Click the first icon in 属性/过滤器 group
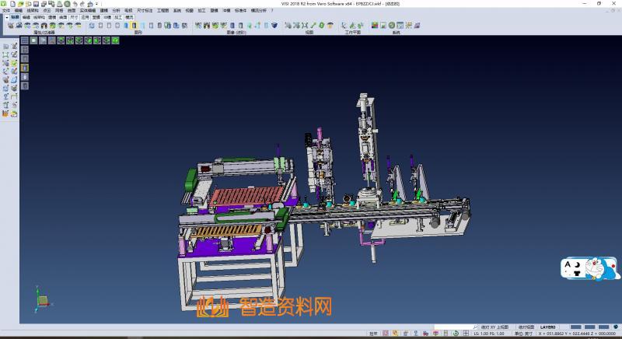The image size is (622, 339). [11, 26]
